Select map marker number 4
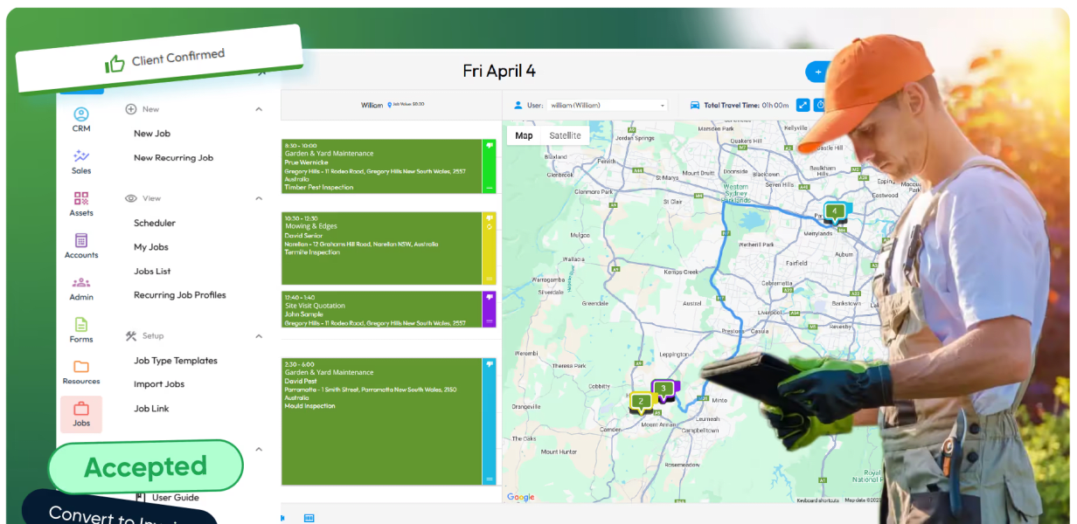Viewport: 1077px width, 524px height. tap(835, 211)
